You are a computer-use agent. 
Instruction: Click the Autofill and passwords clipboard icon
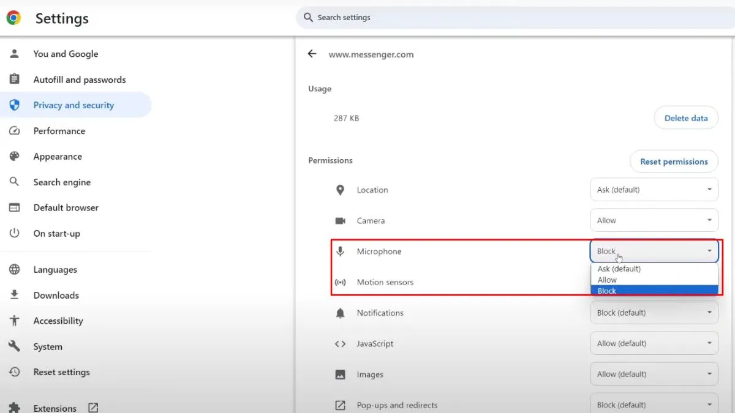[x=14, y=80]
